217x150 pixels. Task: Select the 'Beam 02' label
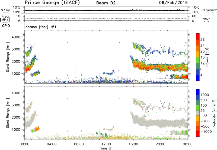(106, 3)
